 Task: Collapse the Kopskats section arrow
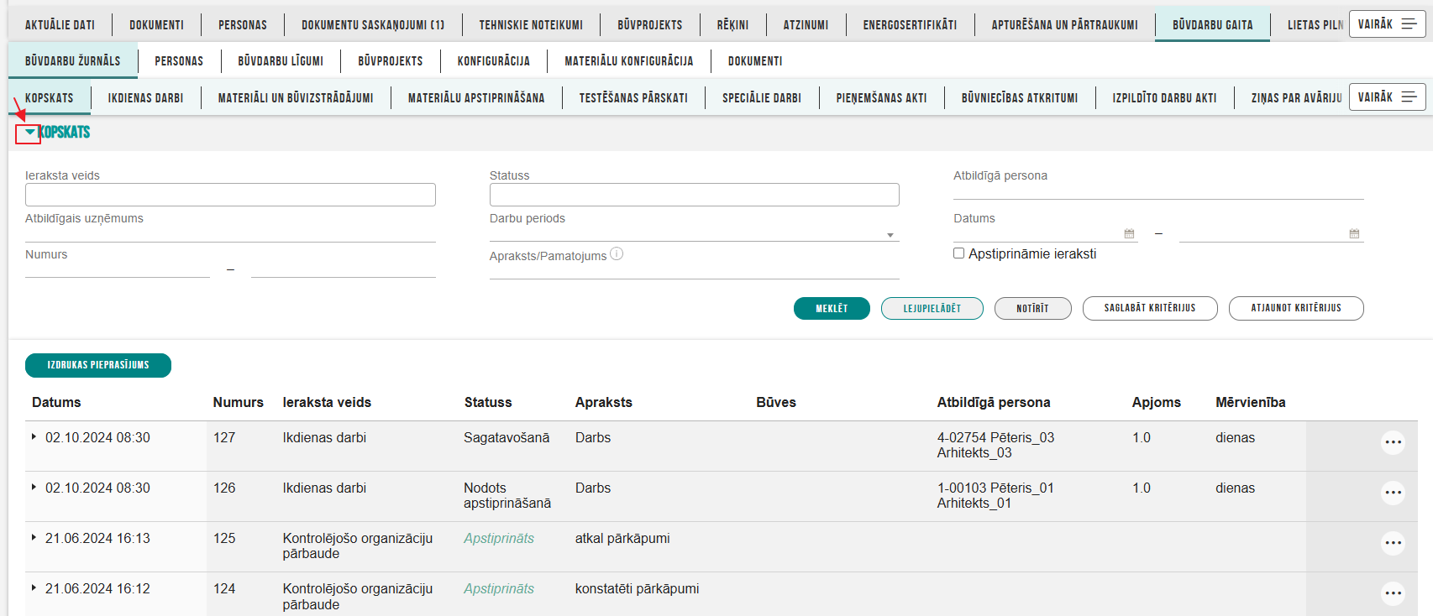click(x=29, y=133)
